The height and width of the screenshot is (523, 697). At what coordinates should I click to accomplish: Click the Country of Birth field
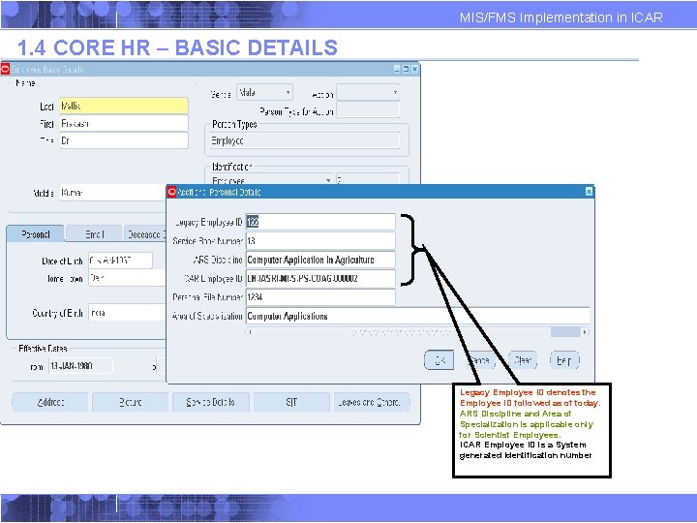127,313
